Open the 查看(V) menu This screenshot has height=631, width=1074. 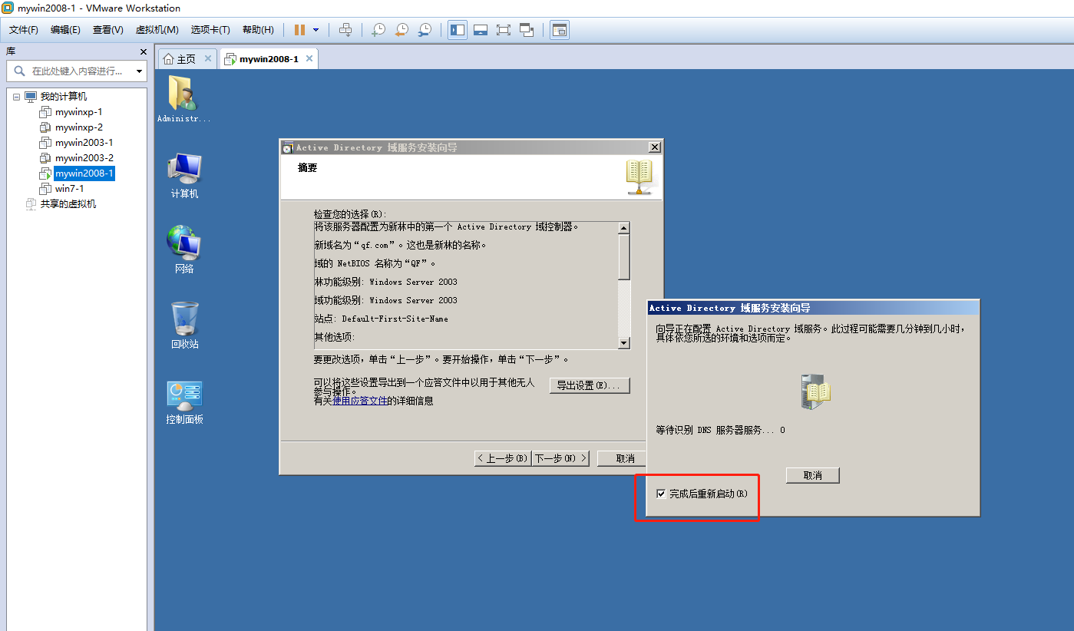pyautogui.click(x=108, y=30)
